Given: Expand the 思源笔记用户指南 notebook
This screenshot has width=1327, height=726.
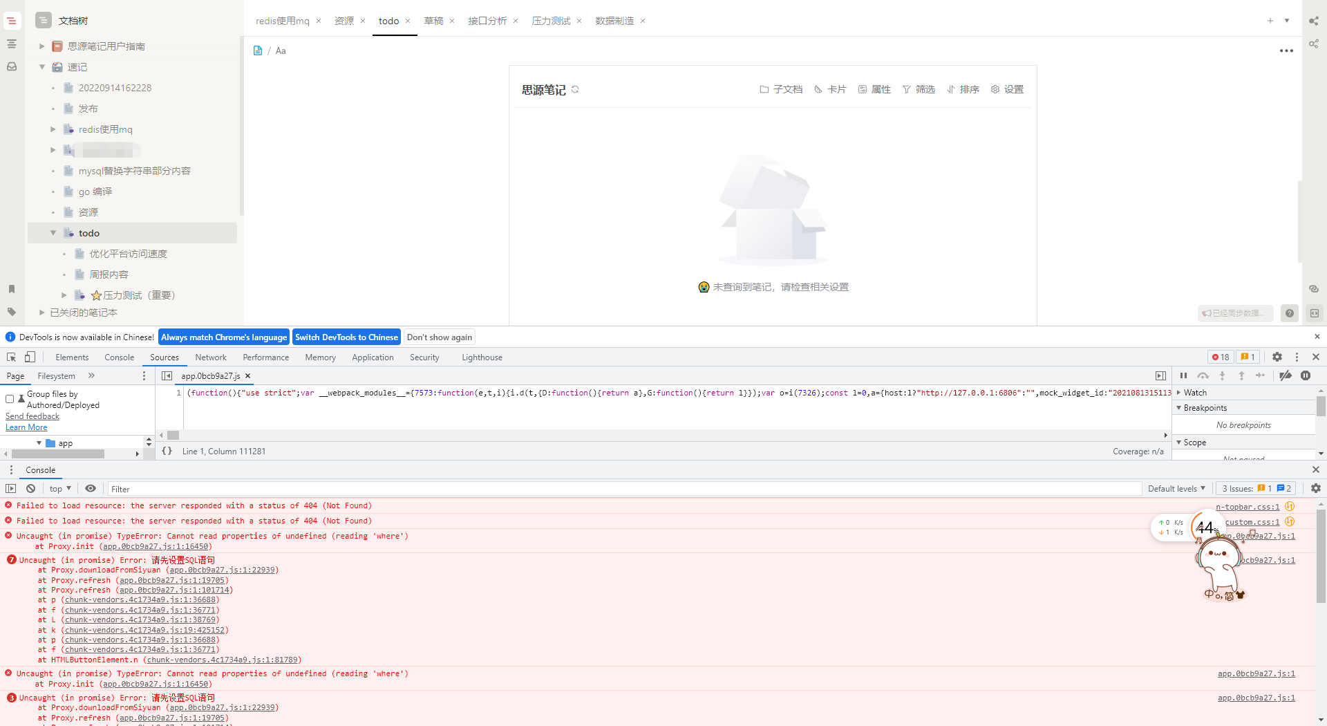Looking at the screenshot, I should [x=41, y=46].
